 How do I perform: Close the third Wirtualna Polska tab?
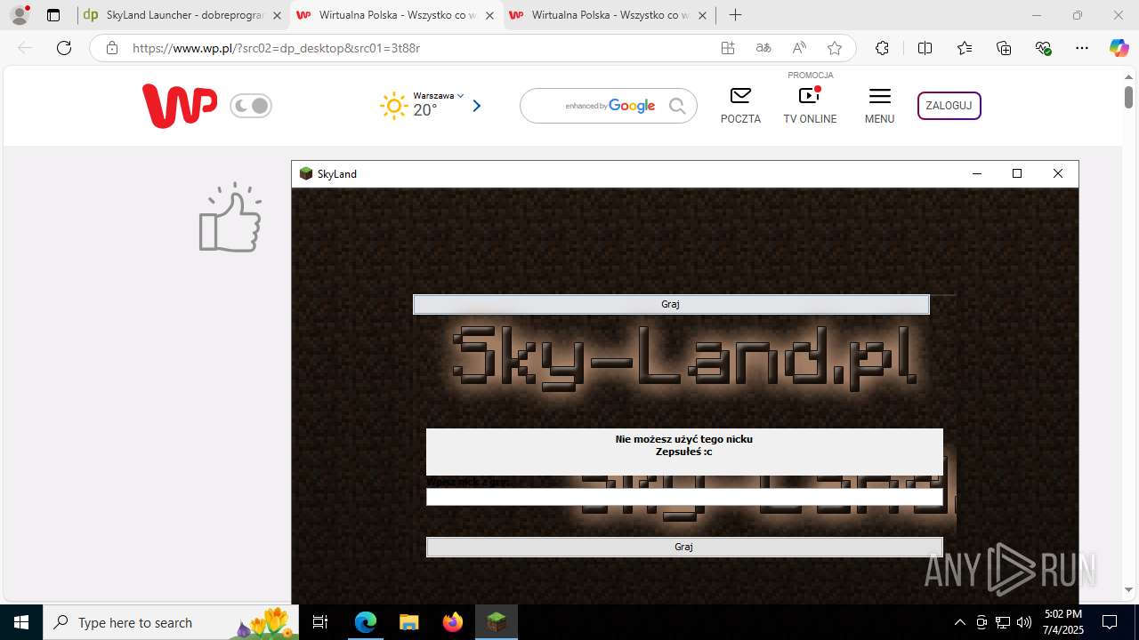pyautogui.click(x=702, y=15)
